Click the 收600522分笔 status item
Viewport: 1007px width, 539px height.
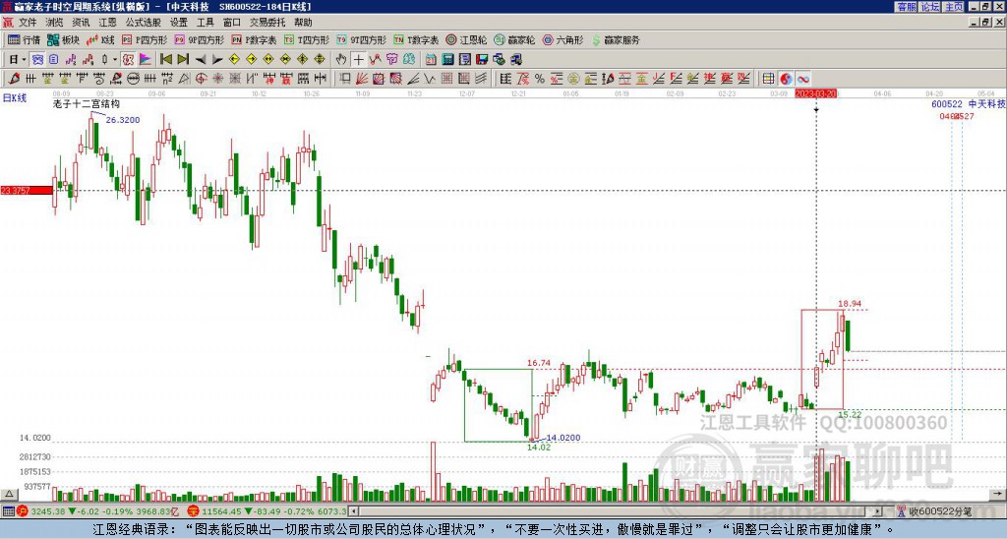pos(934,511)
